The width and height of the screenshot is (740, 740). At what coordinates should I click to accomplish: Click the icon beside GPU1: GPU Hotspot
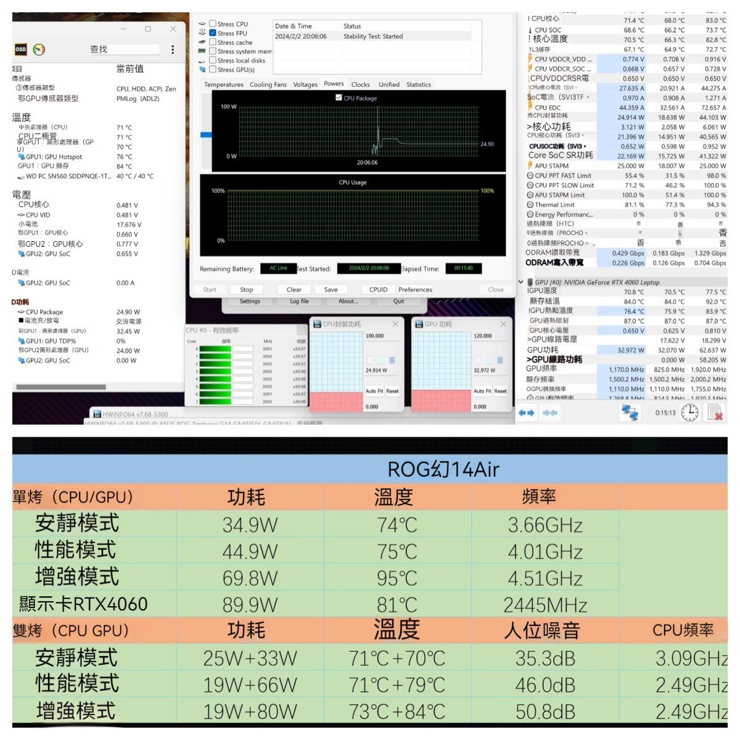click(22, 157)
